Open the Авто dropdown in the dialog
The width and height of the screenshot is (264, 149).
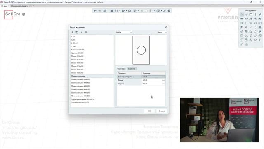(x=162, y=32)
